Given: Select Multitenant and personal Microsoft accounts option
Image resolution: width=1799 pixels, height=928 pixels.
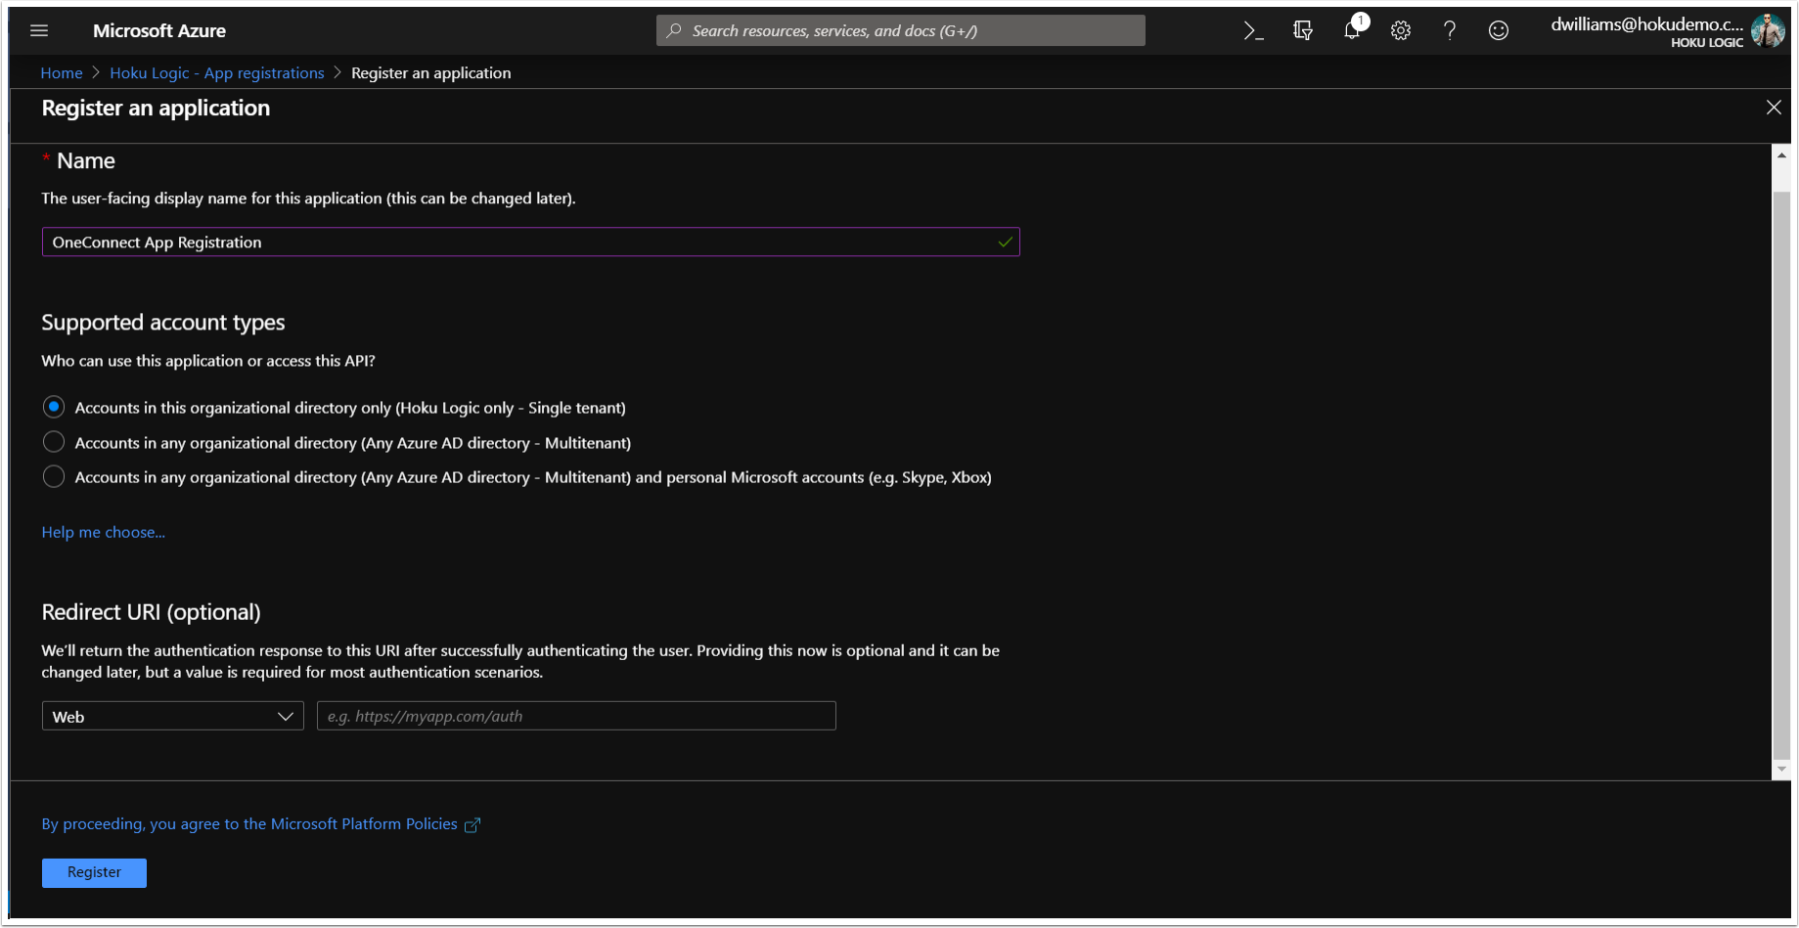Looking at the screenshot, I should click(x=54, y=476).
